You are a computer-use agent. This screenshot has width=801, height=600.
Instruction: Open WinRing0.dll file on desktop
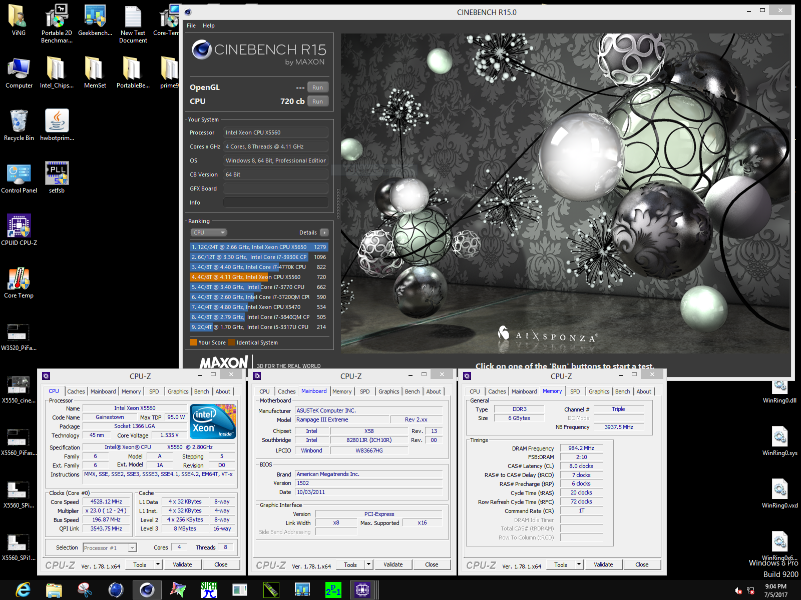pos(779,392)
